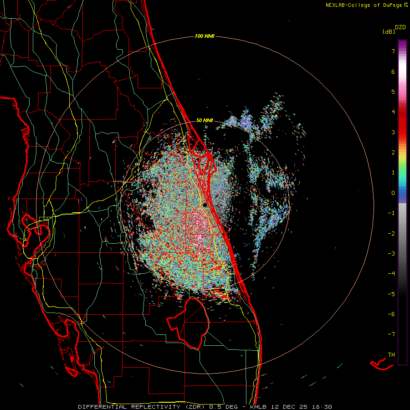Click the KMLB radar site dot

click(x=205, y=205)
